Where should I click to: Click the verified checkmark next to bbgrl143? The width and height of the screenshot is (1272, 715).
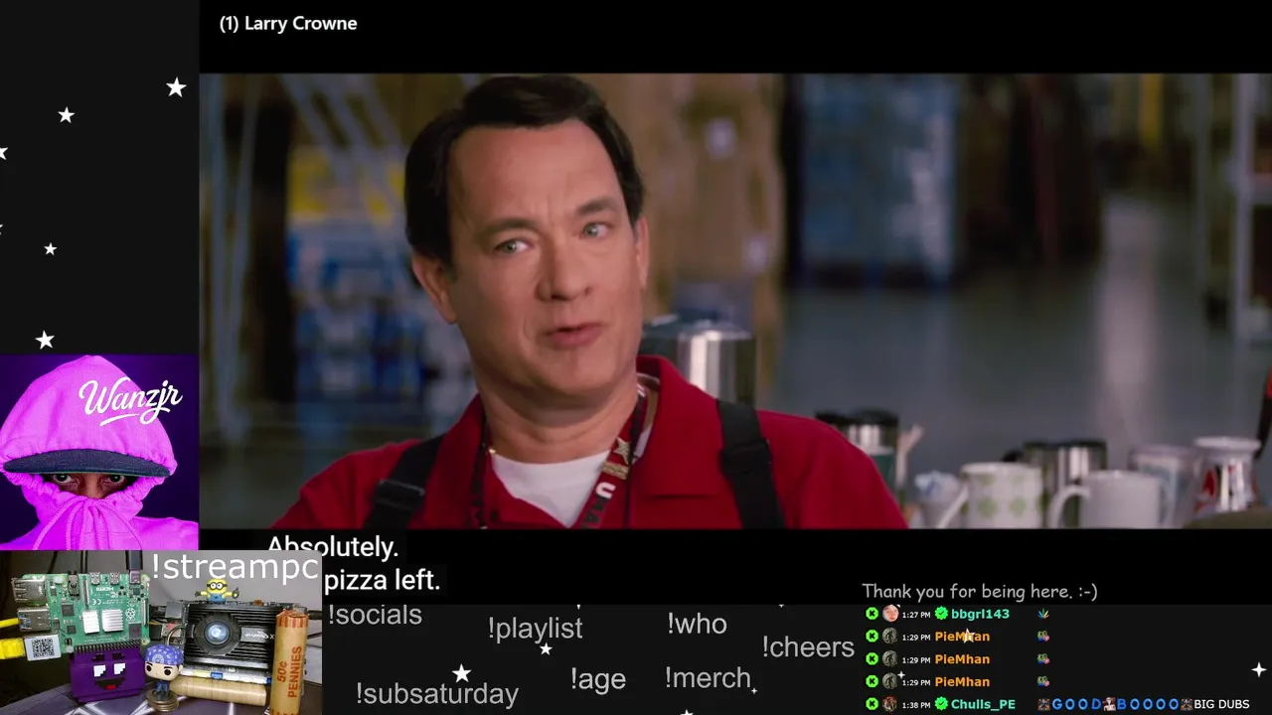point(941,614)
